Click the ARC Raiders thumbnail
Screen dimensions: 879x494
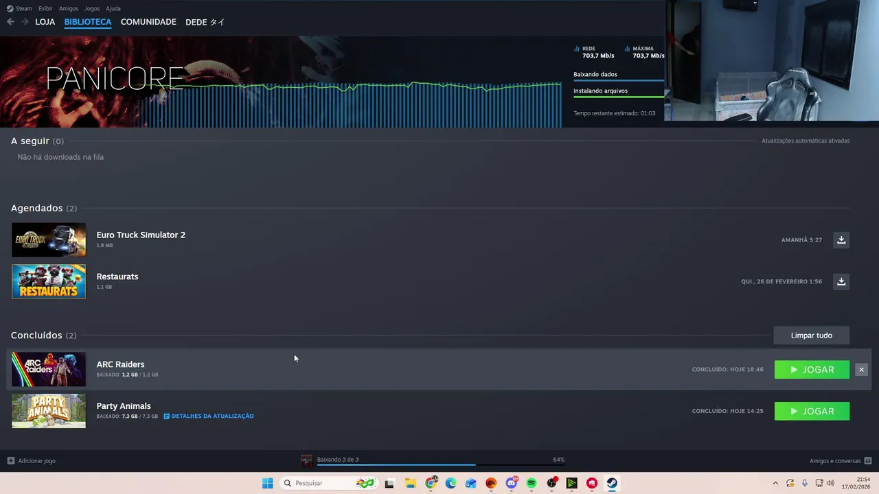coord(49,369)
